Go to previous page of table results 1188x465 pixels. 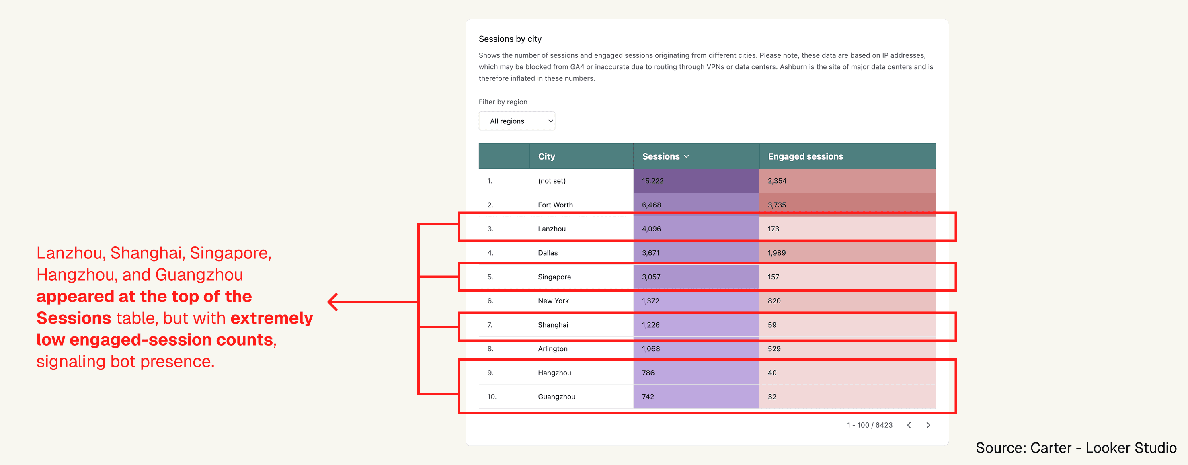point(909,425)
